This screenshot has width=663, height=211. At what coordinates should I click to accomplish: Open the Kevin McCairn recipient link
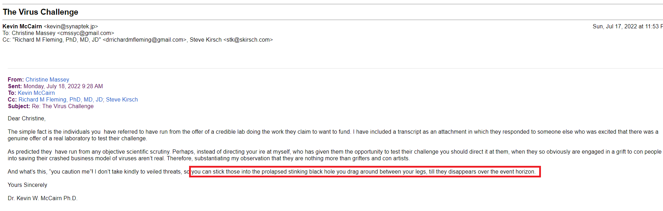(36, 93)
